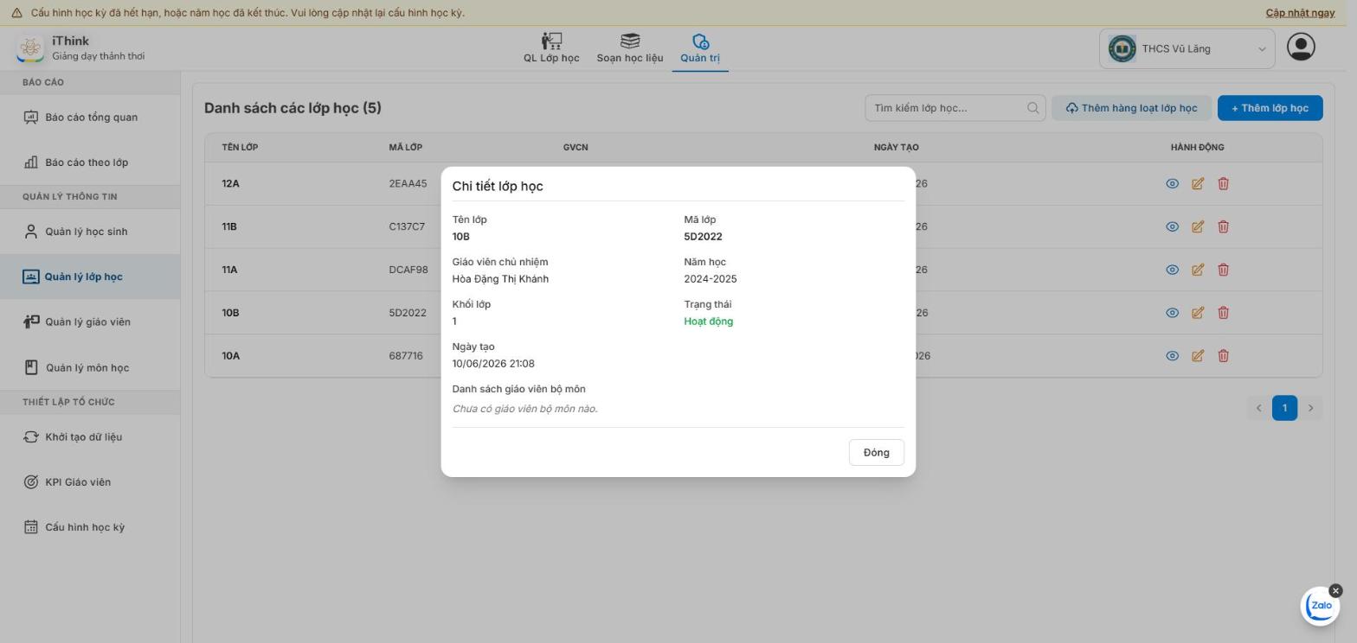Delete class 10A trash icon
Screen dimensions: 1357x643
[x=1223, y=355]
